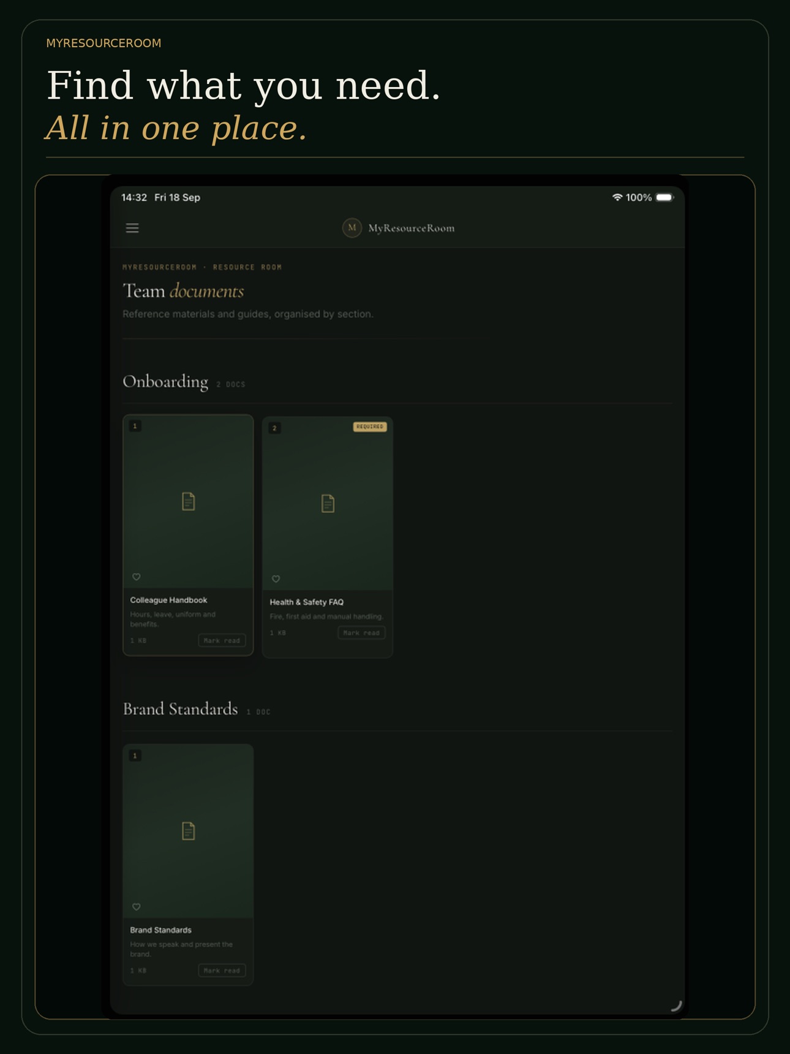Mark Brand Standards document as read
Screen dimensions: 790x1054
[222, 970]
